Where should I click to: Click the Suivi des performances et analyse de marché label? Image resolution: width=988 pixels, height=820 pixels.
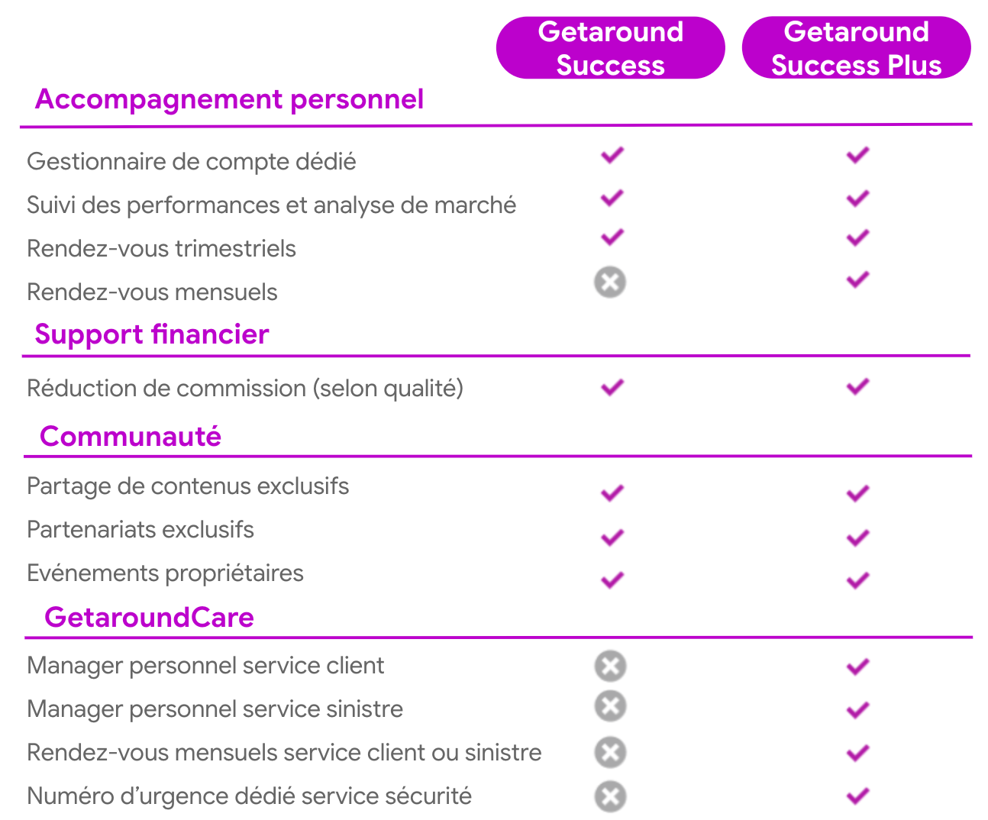click(271, 205)
